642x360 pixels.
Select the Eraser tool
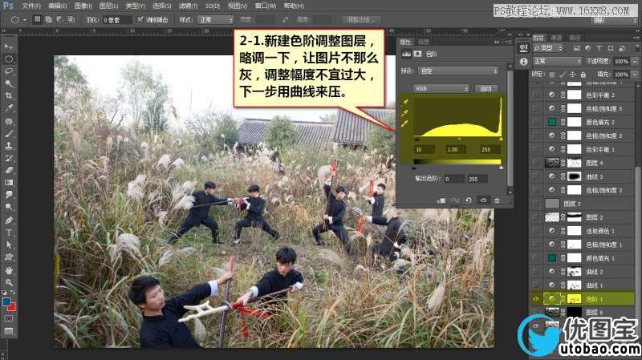pos(9,170)
